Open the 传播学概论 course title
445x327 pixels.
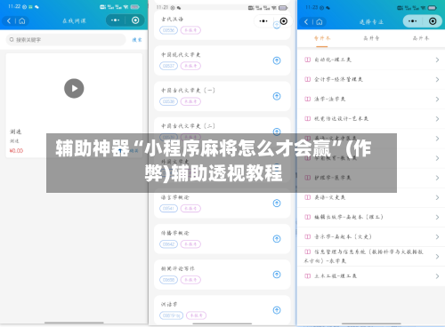point(175,233)
